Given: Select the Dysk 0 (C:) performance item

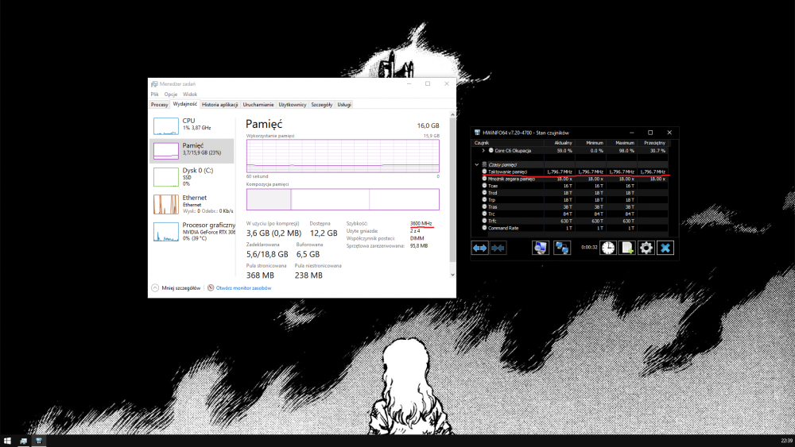Looking at the screenshot, I should click(192, 177).
